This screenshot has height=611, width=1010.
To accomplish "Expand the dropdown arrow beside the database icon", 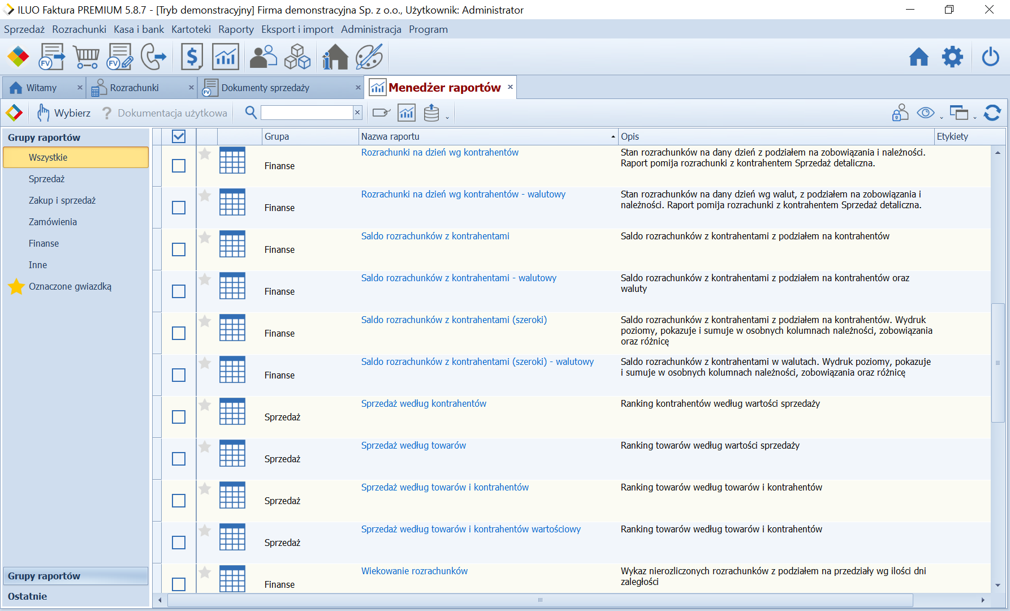I will click(x=447, y=117).
